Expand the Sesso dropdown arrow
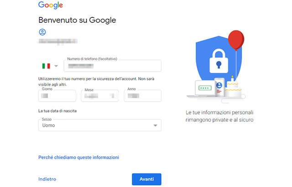This screenshot has height=187, width=292. 155,125
